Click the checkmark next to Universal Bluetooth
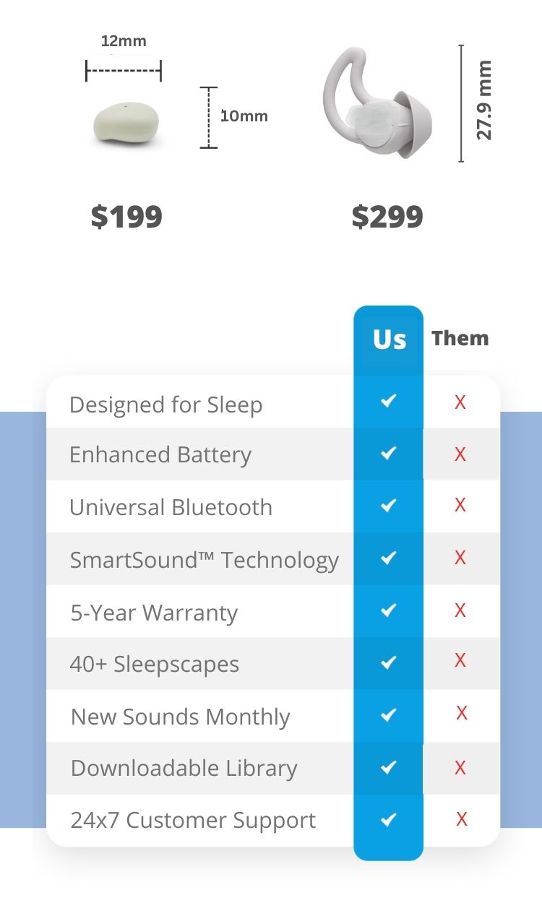 [x=389, y=505]
